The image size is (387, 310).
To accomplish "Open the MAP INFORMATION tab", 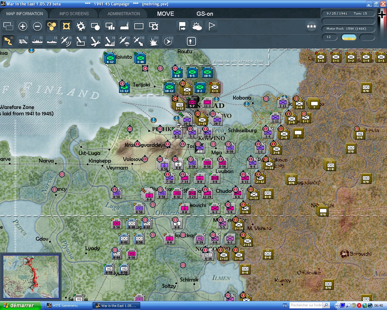I will click(24, 14).
